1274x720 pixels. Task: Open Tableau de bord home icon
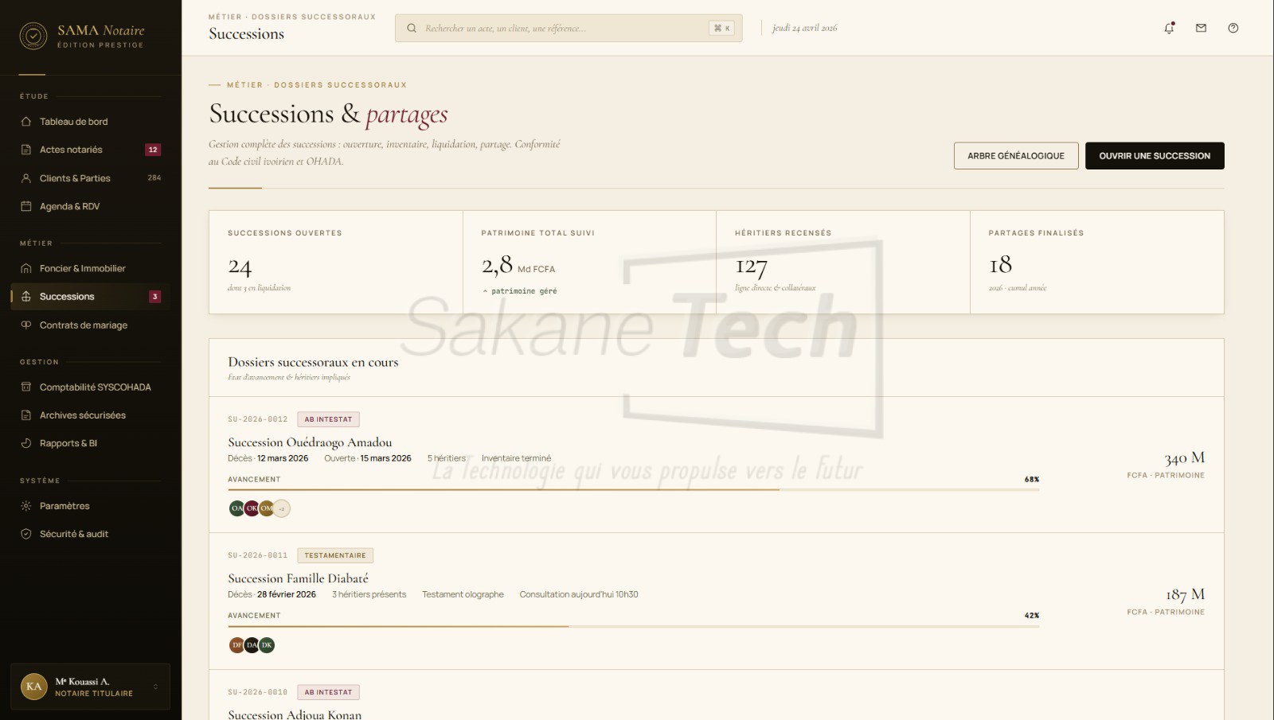[x=26, y=122]
